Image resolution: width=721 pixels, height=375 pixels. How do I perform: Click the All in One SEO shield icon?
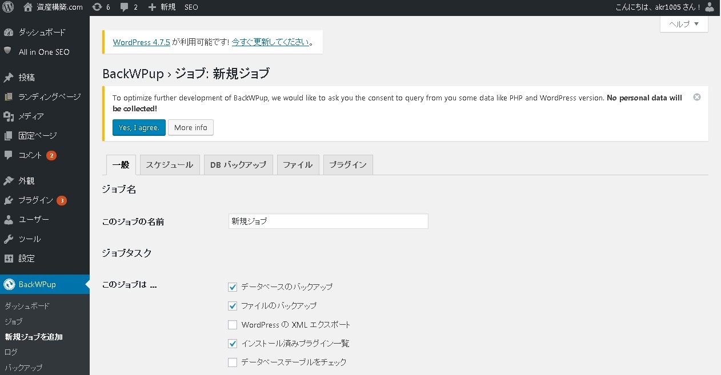(8, 51)
